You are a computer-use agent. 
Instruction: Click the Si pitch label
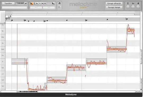click(3, 62)
